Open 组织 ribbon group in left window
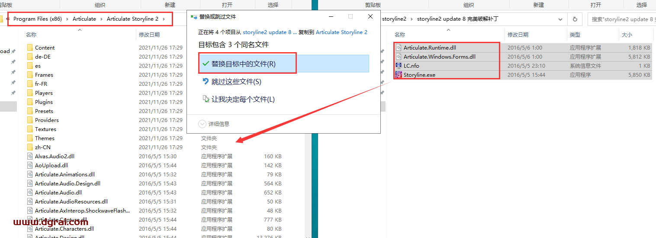 [100, 5]
